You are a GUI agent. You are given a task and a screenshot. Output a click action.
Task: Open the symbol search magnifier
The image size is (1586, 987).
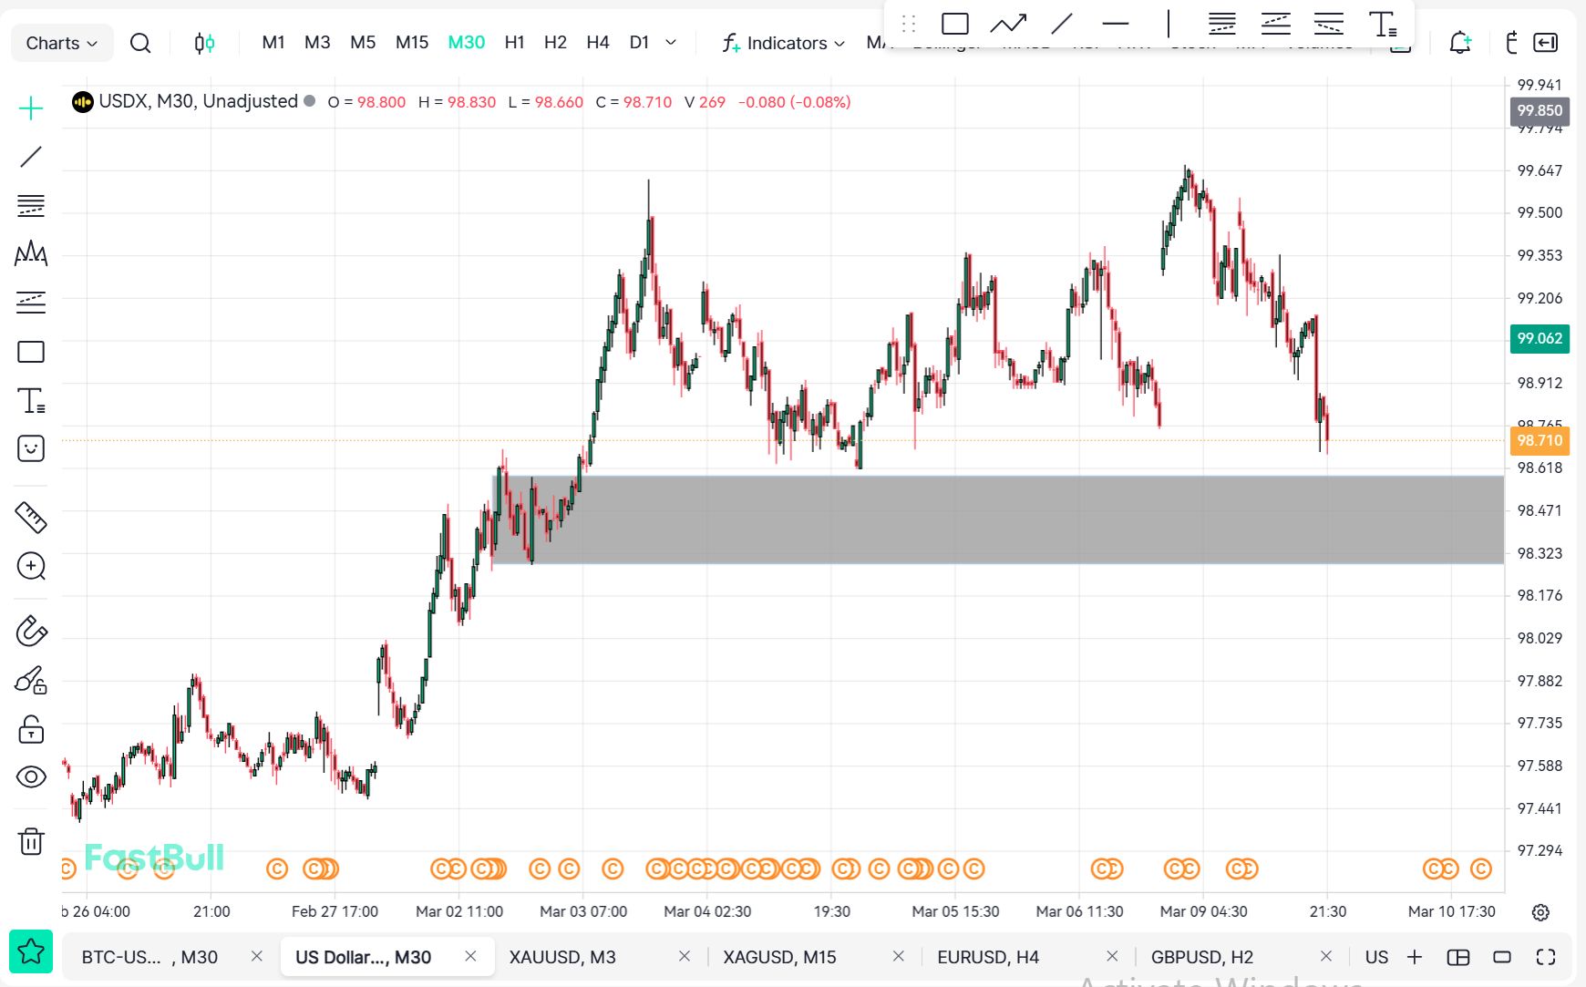(140, 43)
